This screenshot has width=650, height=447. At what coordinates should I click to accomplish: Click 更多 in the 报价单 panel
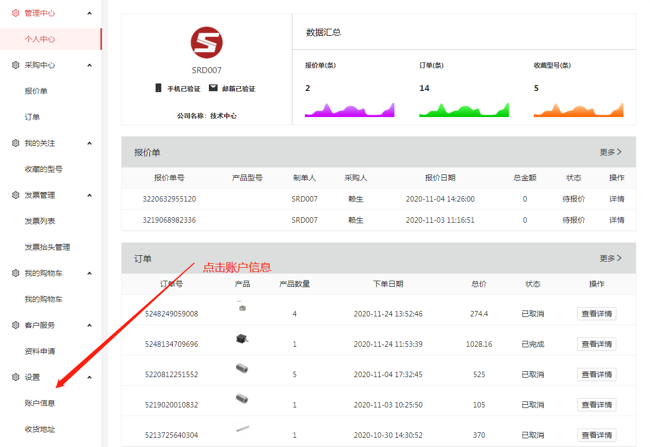pyautogui.click(x=610, y=152)
